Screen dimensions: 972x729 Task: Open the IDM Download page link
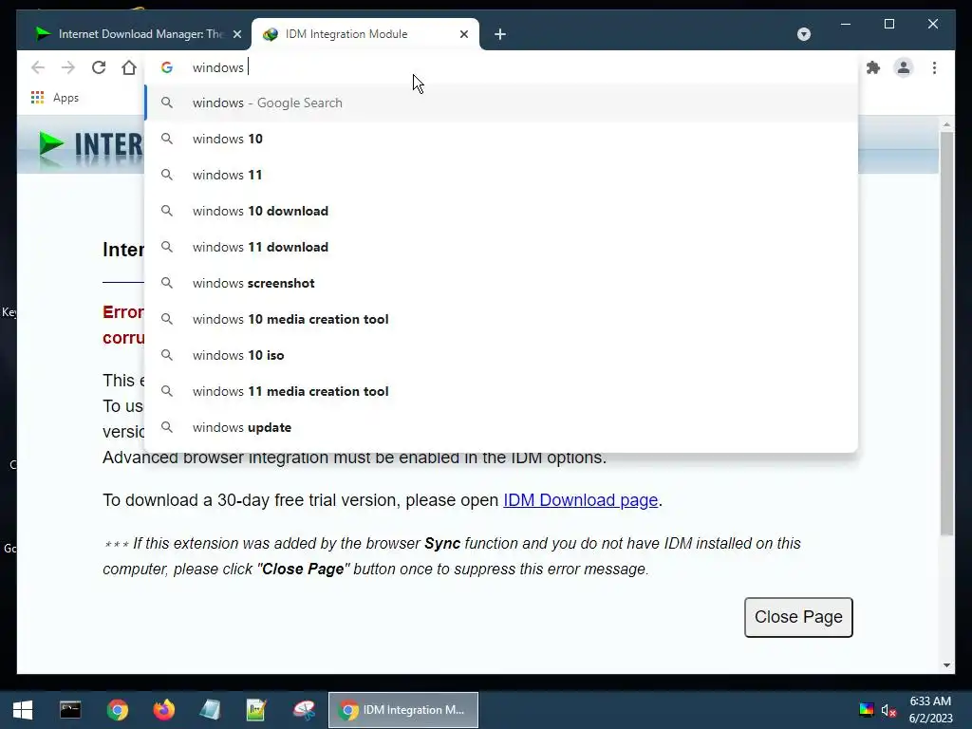pyautogui.click(x=580, y=500)
